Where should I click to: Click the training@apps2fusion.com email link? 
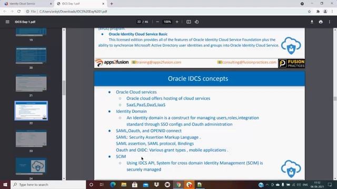[158, 62]
